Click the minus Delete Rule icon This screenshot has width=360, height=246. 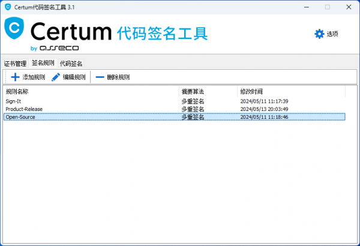pos(100,77)
